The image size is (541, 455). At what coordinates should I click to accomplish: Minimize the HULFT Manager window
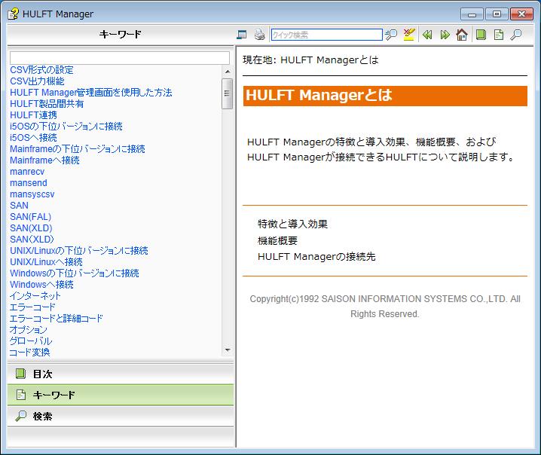(472, 14)
